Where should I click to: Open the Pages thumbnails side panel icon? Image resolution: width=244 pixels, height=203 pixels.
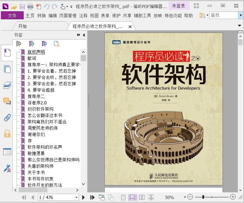pyautogui.click(x=7, y=69)
